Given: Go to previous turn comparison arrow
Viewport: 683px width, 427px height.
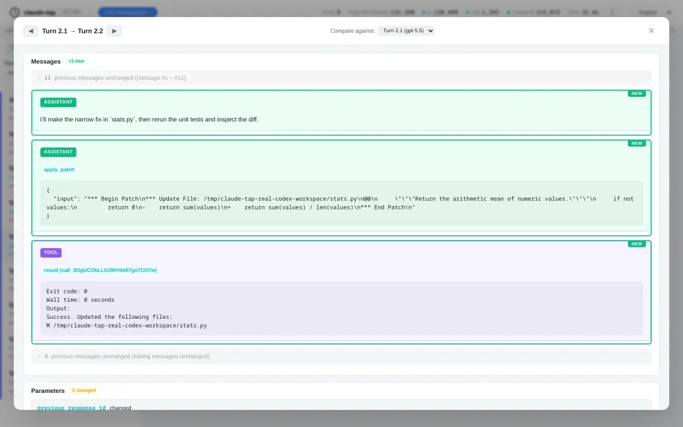Looking at the screenshot, I should [x=30, y=31].
